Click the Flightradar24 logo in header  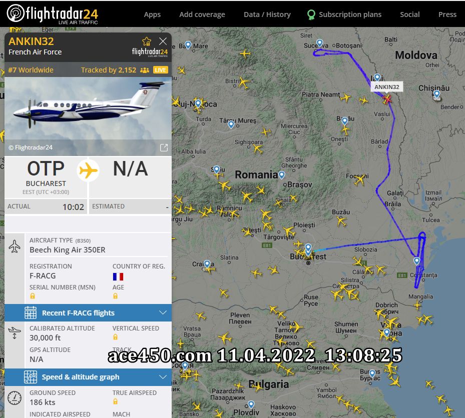tap(53, 13)
